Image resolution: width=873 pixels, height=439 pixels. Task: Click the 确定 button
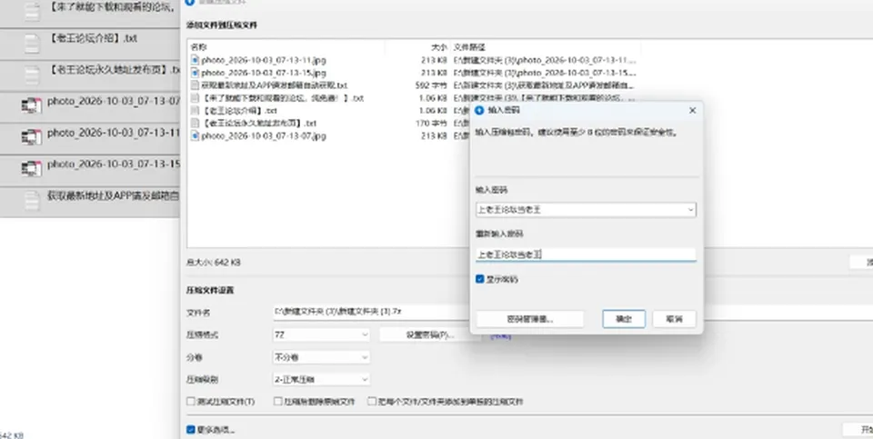(624, 319)
